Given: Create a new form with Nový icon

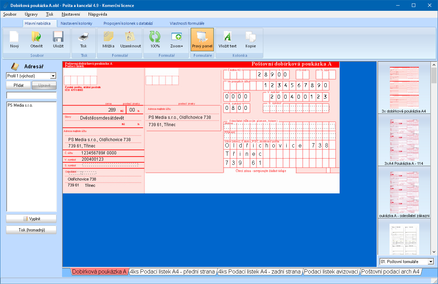Looking at the screenshot, I should (x=14, y=39).
